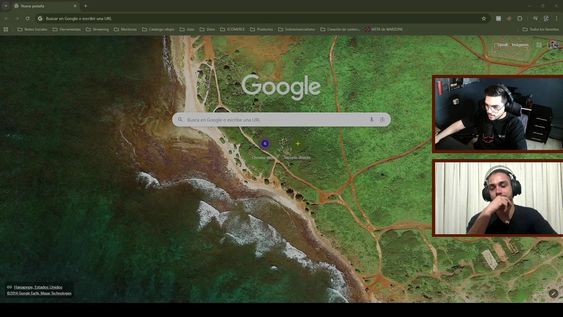
Task: Select the Nueva pestaña tab
Action: tap(45, 6)
